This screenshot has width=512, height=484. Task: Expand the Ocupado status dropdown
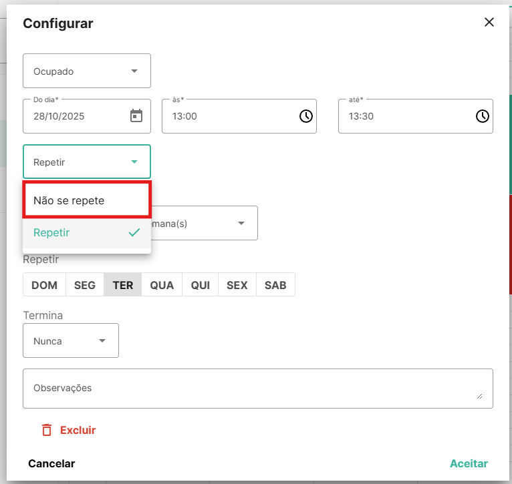(87, 71)
